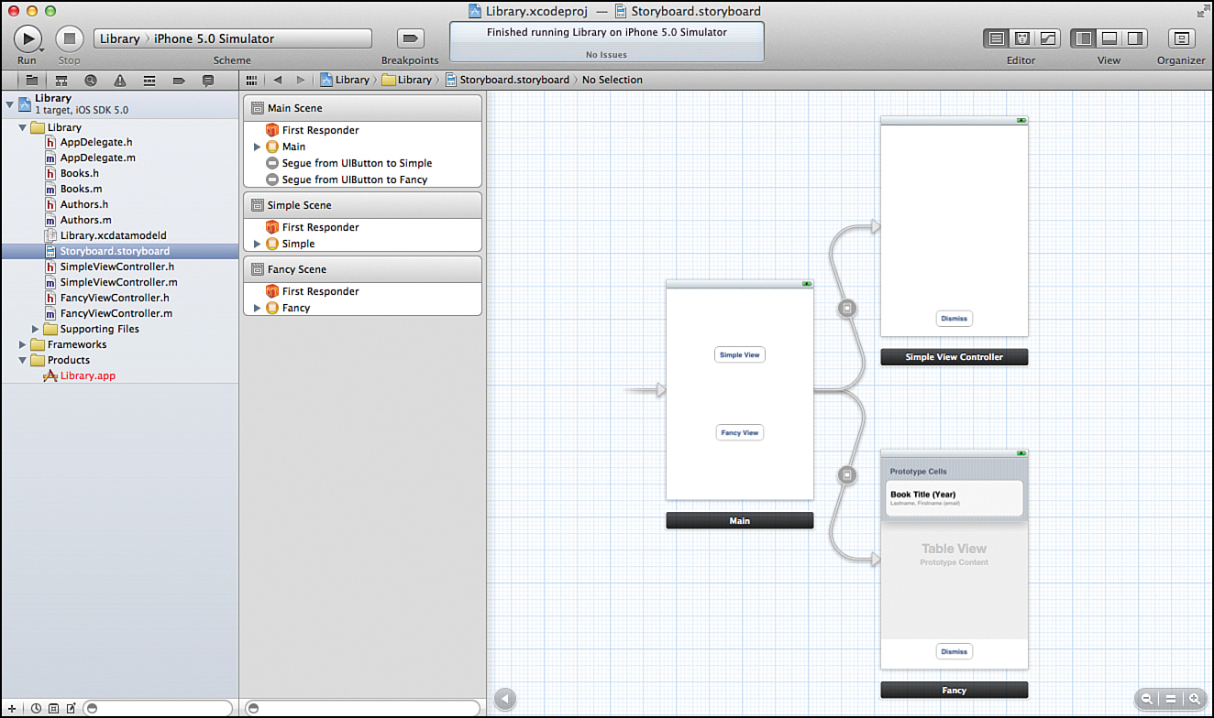The image size is (1214, 718).
Task: Click the document outline filter field
Action: pyautogui.click(x=362, y=709)
